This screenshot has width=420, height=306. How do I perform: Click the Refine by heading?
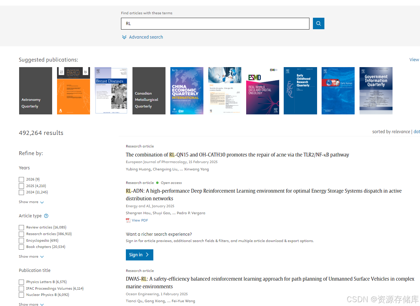[31, 153]
